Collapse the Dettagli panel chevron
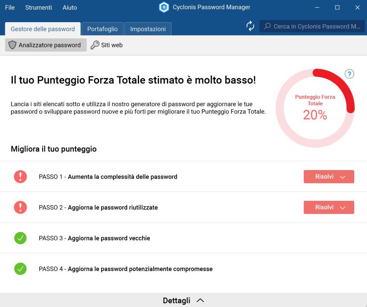The width and height of the screenshot is (367, 307). (x=200, y=301)
